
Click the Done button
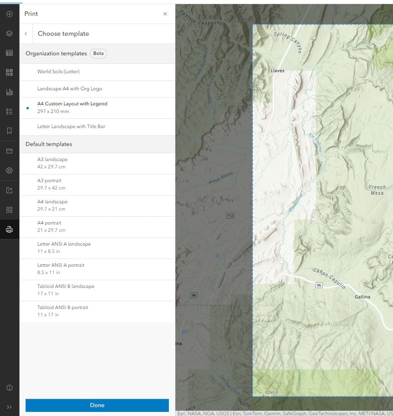pos(97,405)
